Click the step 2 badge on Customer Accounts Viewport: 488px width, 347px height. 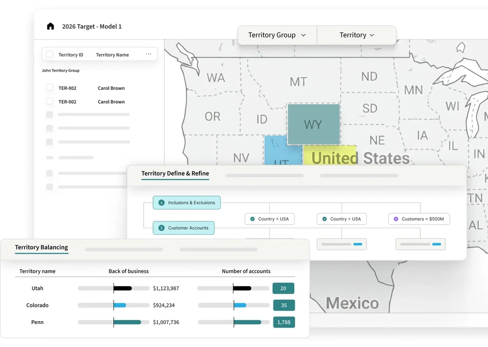pyautogui.click(x=161, y=228)
